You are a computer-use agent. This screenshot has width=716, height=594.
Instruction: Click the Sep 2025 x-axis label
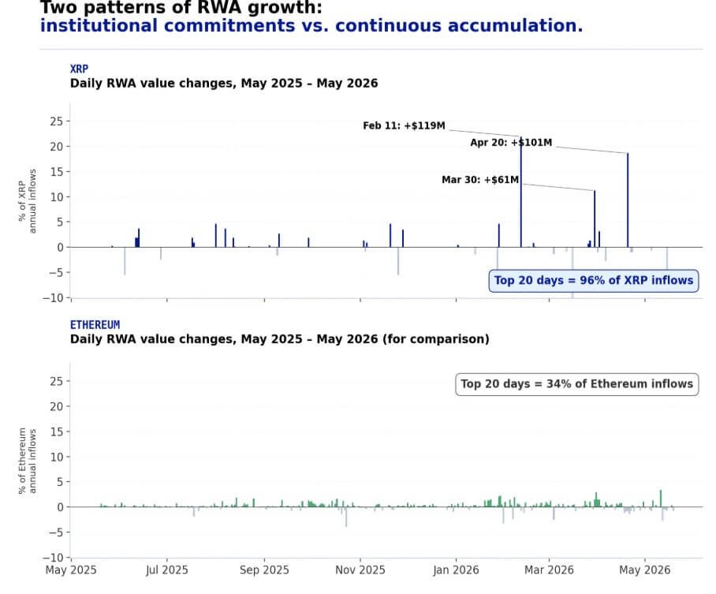point(264,570)
